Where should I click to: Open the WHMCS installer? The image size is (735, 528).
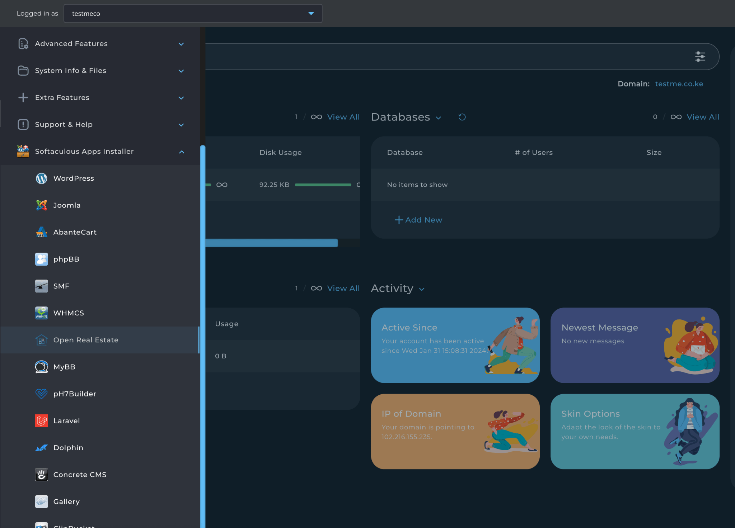(69, 313)
